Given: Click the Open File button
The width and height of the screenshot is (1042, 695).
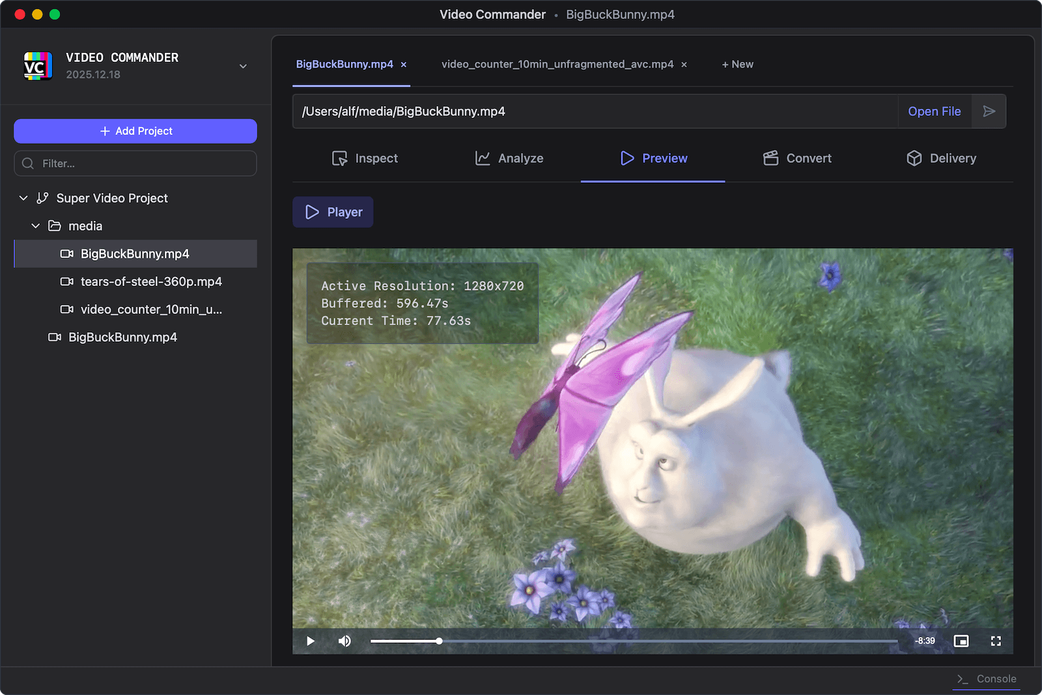Looking at the screenshot, I should [935, 111].
